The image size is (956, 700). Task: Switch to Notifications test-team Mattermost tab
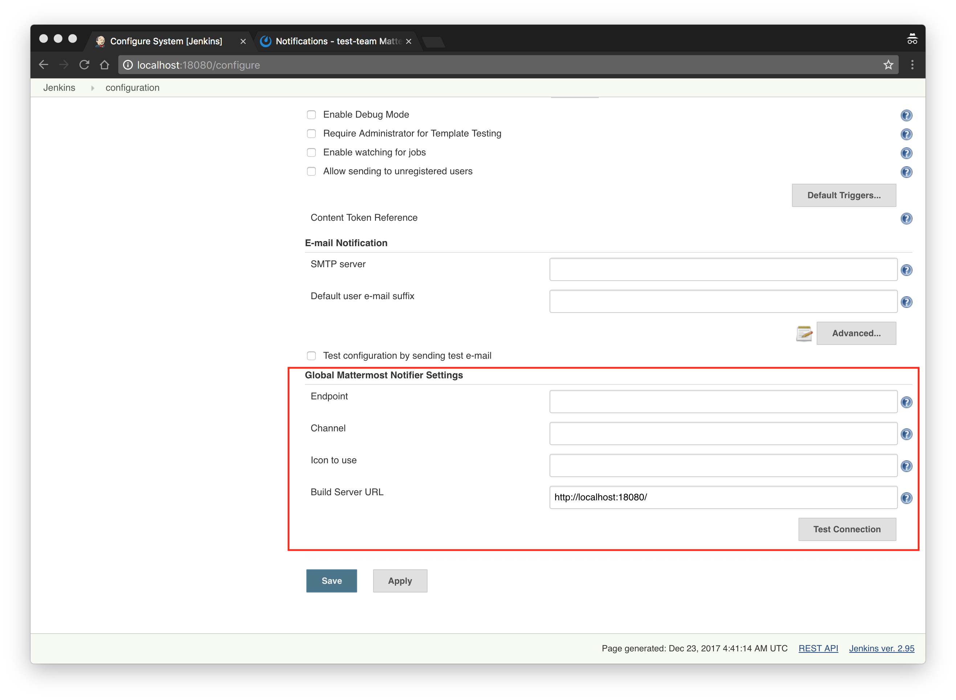click(x=337, y=41)
